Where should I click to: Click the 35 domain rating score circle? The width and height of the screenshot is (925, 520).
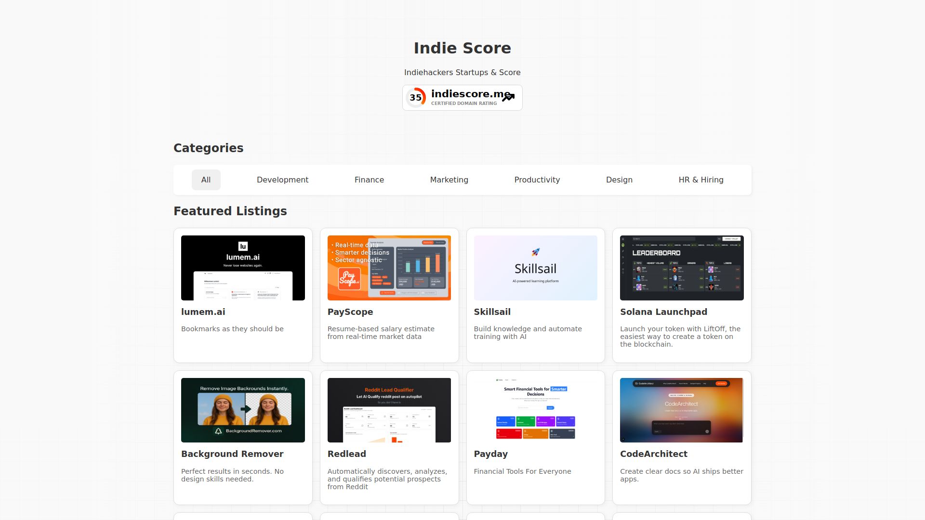point(416,98)
